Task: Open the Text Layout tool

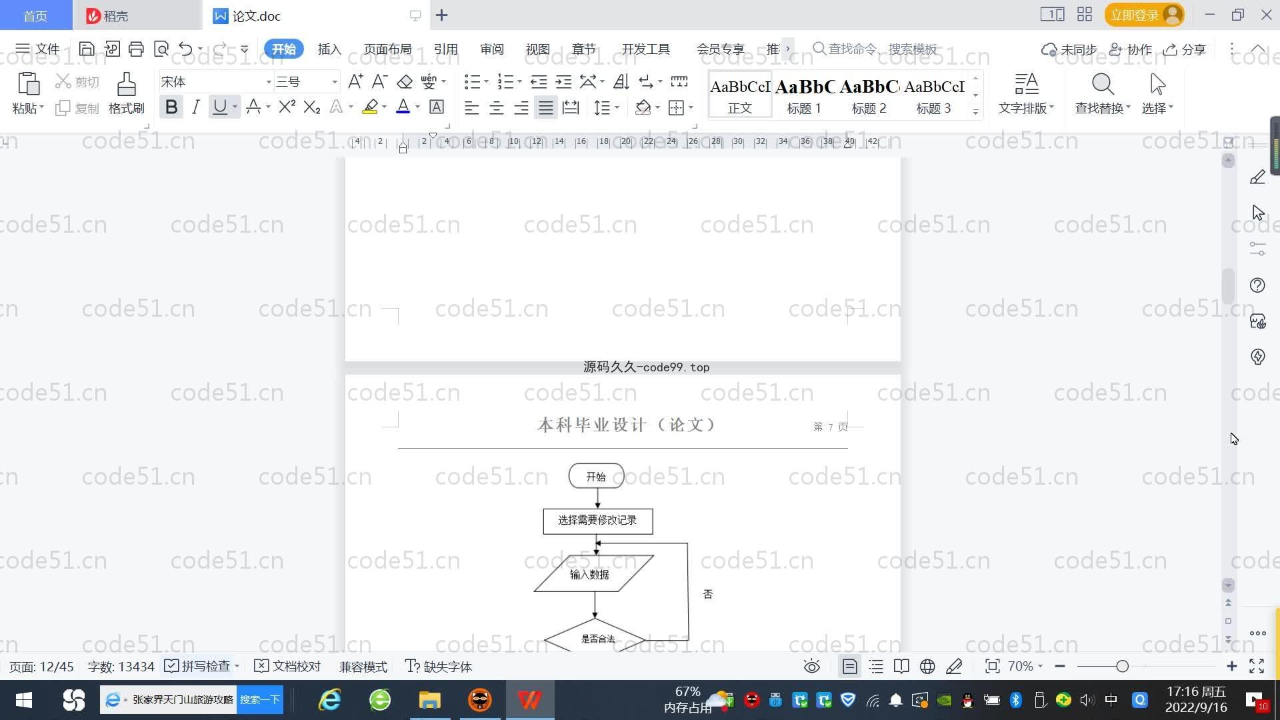Action: 1026,93
